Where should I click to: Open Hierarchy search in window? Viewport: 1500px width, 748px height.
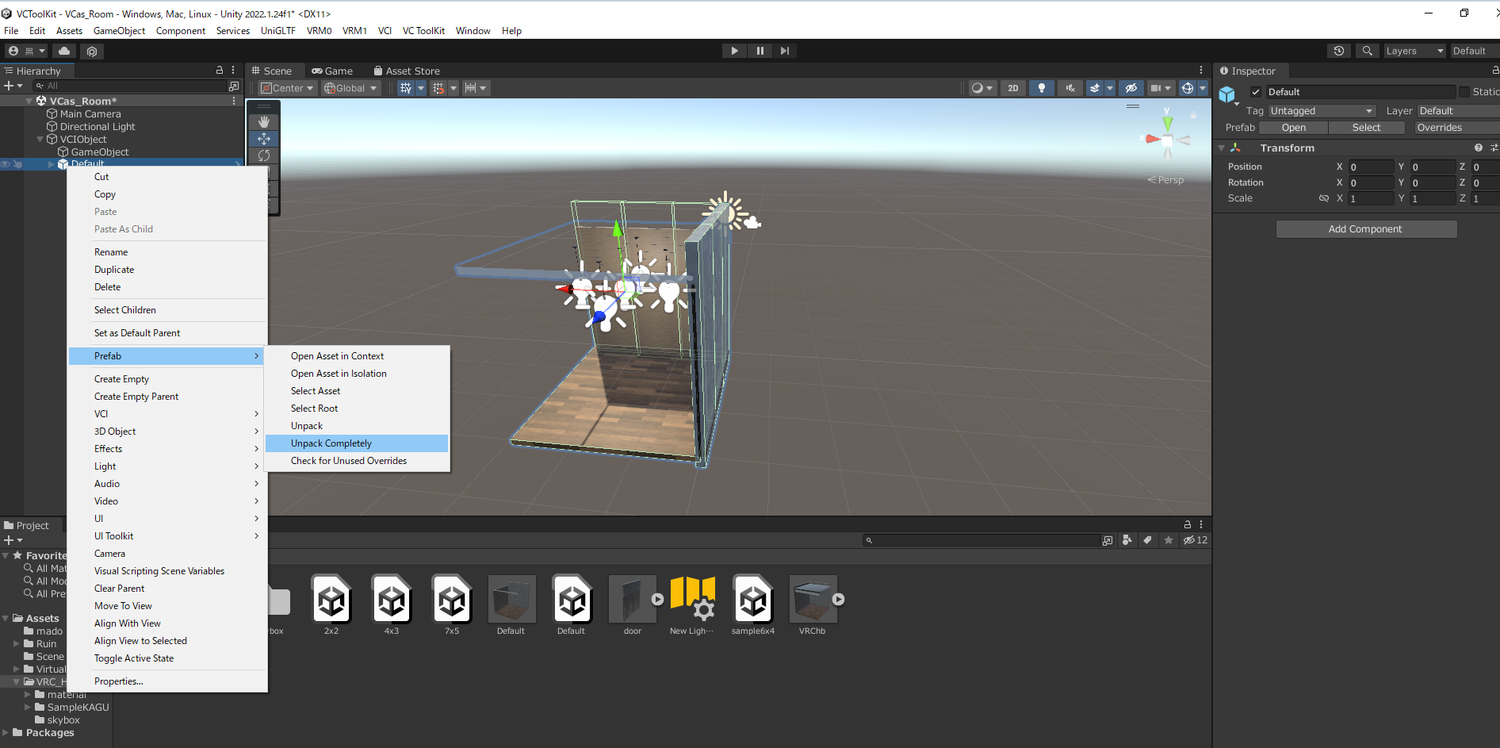click(234, 86)
